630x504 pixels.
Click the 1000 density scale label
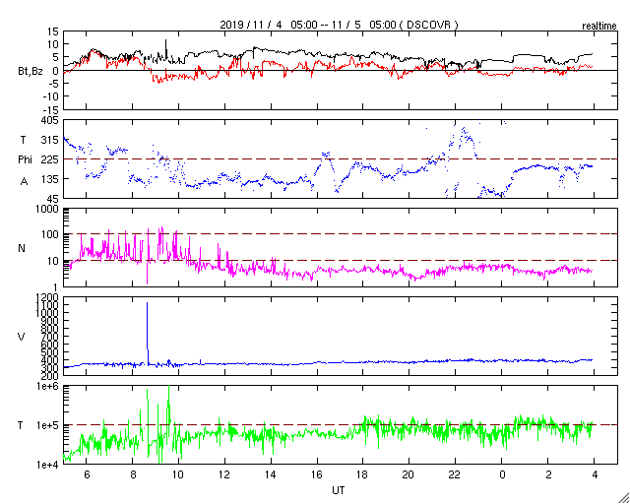[46, 210]
